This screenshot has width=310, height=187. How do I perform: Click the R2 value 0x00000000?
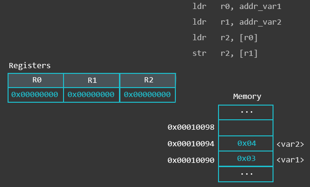[x=147, y=95]
